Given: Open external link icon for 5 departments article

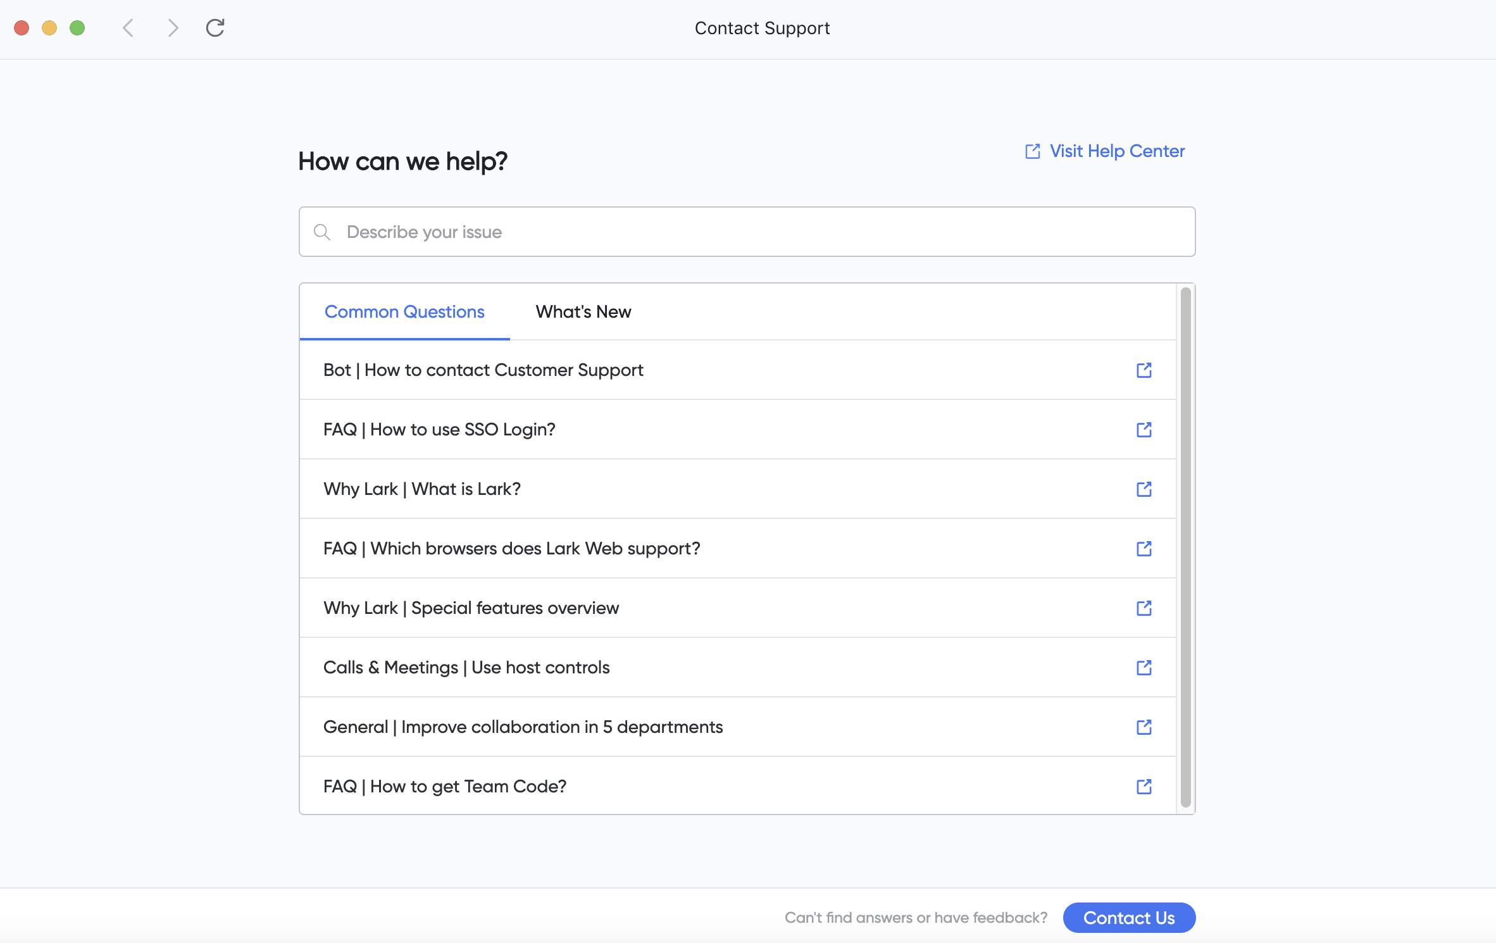Looking at the screenshot, I should click(x=1144, y=727).
